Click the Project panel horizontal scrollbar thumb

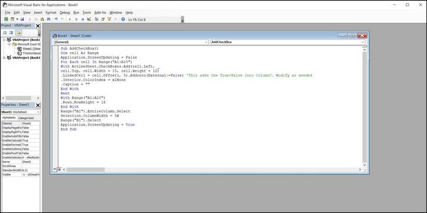(x=18, y=98)
